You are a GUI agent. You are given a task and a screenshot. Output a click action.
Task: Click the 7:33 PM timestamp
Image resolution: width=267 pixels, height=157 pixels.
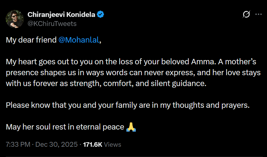[x=18, y=145]
